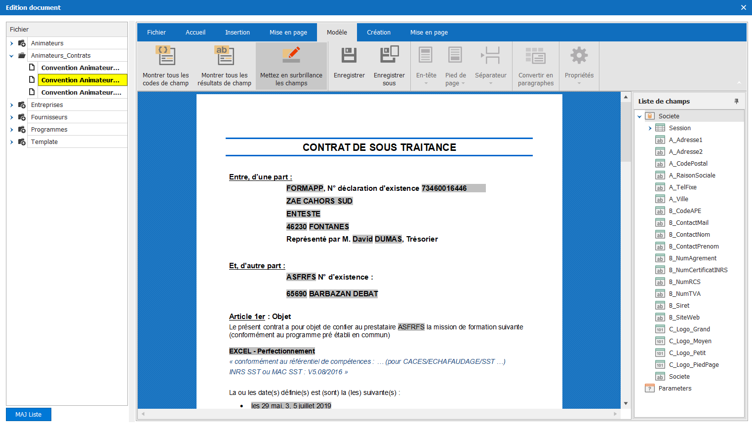Click the Enregistrer sous icon
This screenshot has width=752, height=427.
pos(389,55)
